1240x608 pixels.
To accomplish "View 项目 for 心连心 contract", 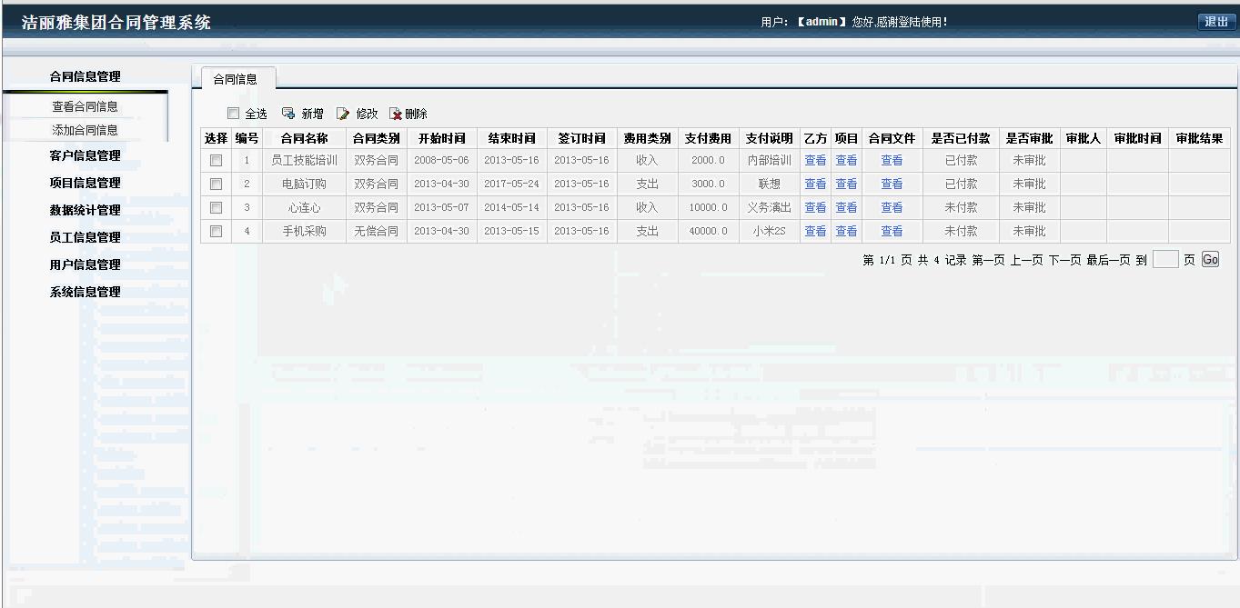I will 846,207.
